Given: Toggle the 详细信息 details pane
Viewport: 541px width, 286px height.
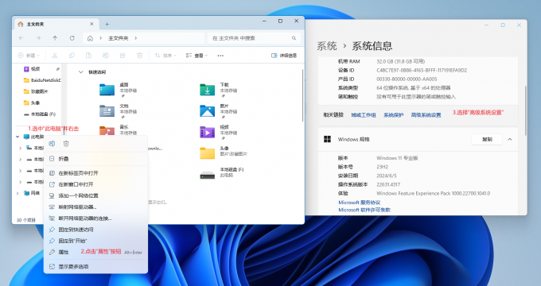Looking at the screenshot, I should [283, 56].
